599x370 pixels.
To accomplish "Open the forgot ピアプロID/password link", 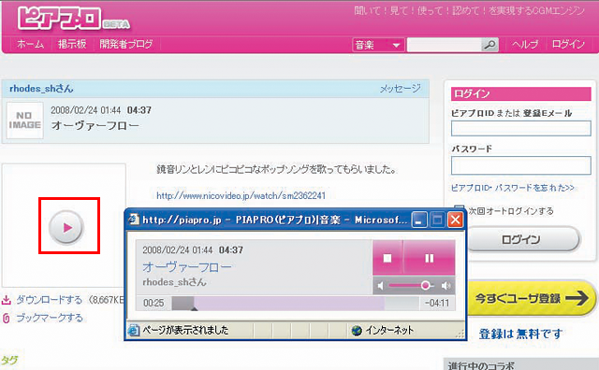I will click(512, 188).
